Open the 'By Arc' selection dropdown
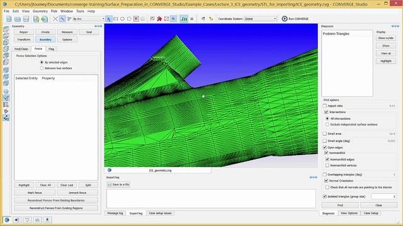Viewport: 403px width, 226px height. point(88,19)
